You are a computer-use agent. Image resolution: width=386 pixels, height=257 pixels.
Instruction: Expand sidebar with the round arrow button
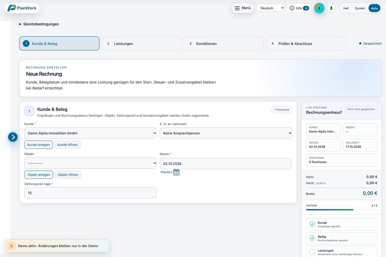pos(13,137)
